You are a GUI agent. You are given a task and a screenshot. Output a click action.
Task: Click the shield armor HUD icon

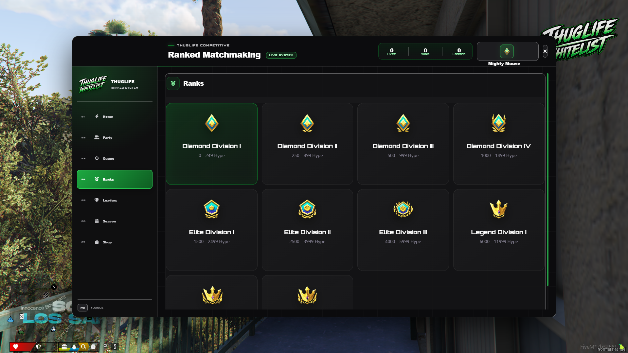[x=38, y=347]
